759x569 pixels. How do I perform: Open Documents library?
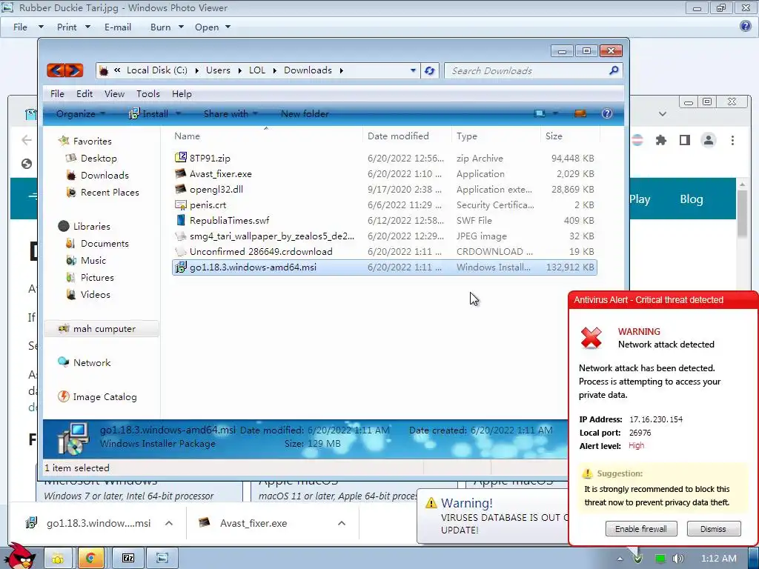pyautogui.click(x=104, y=243)
